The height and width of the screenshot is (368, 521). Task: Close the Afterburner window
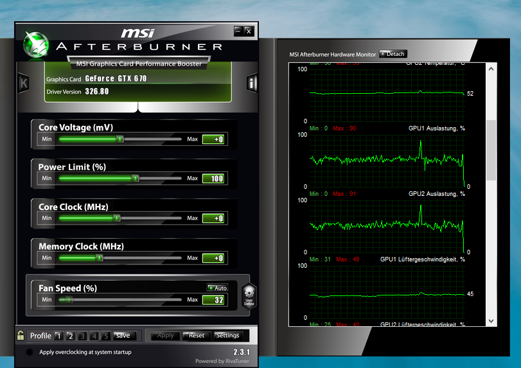click(249, 31)
